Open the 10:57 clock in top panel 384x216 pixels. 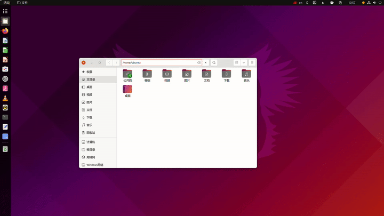click(x=352, y=3)
